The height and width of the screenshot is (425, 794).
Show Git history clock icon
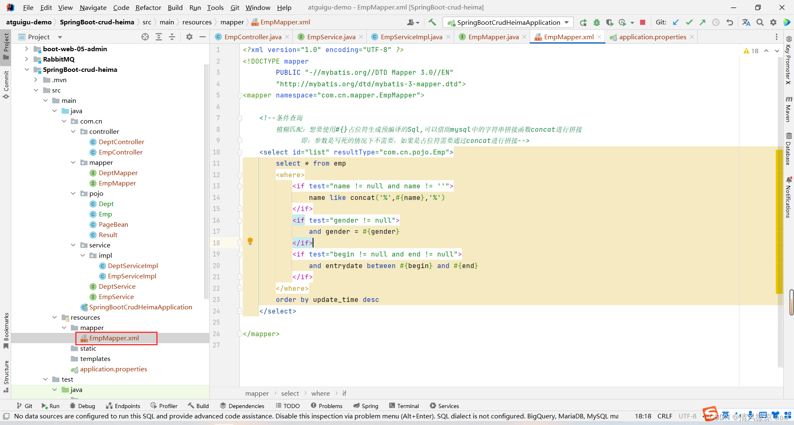[x=715, y=22]
